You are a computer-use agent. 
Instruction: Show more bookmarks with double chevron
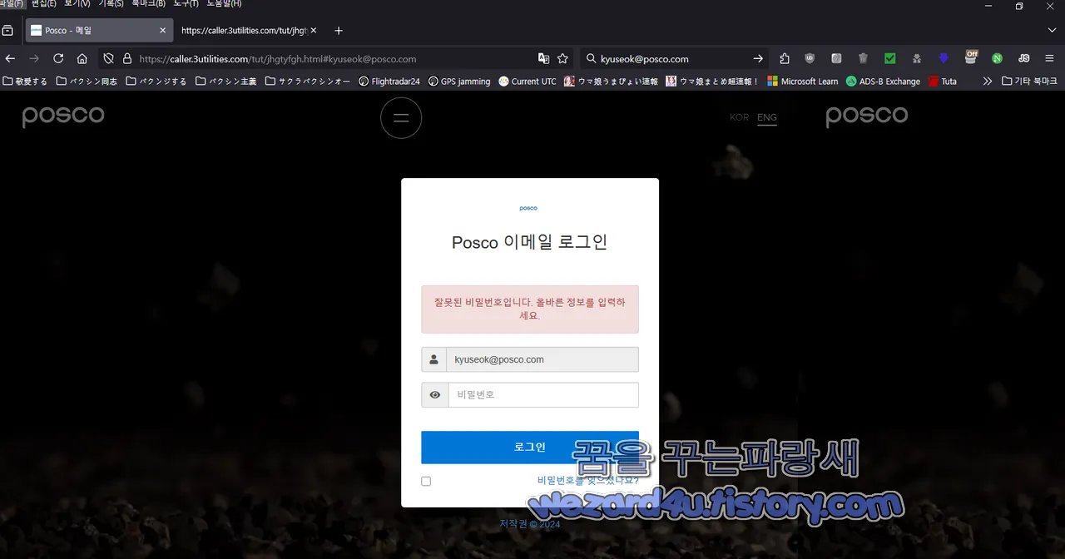coord(988,82)
